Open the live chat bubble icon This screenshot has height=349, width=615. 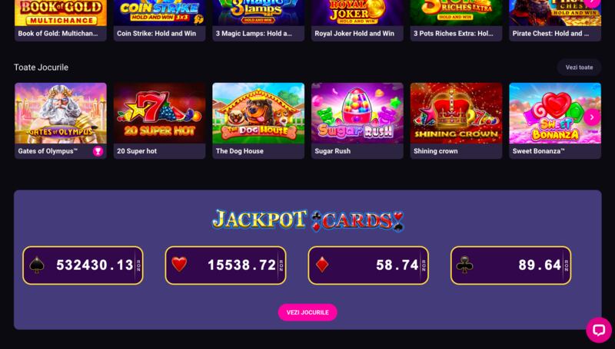click(599, 329)
